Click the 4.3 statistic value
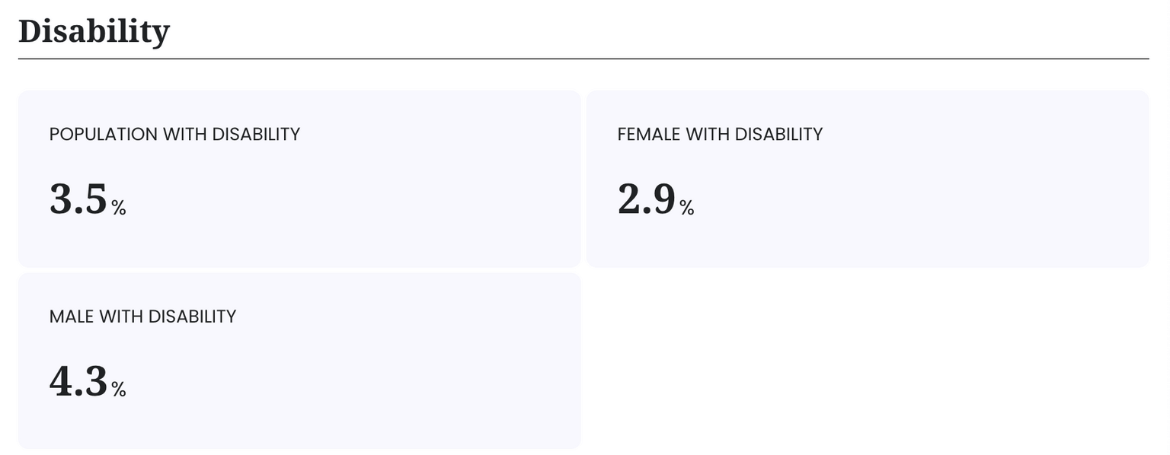Viewport: 1170px width, 455px height. coord(78,382)
